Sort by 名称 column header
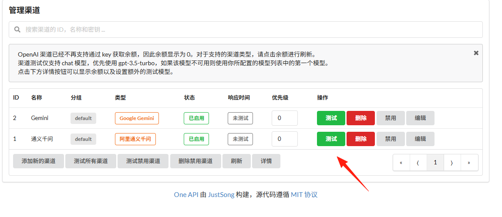502x217 pixels. 37,97
